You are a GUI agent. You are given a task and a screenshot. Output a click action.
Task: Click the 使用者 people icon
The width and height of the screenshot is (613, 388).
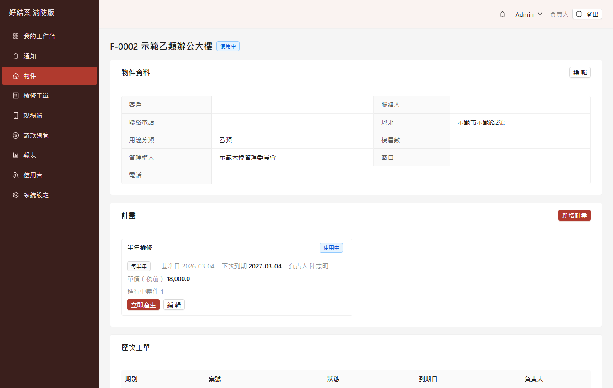(x=16, y=175)
